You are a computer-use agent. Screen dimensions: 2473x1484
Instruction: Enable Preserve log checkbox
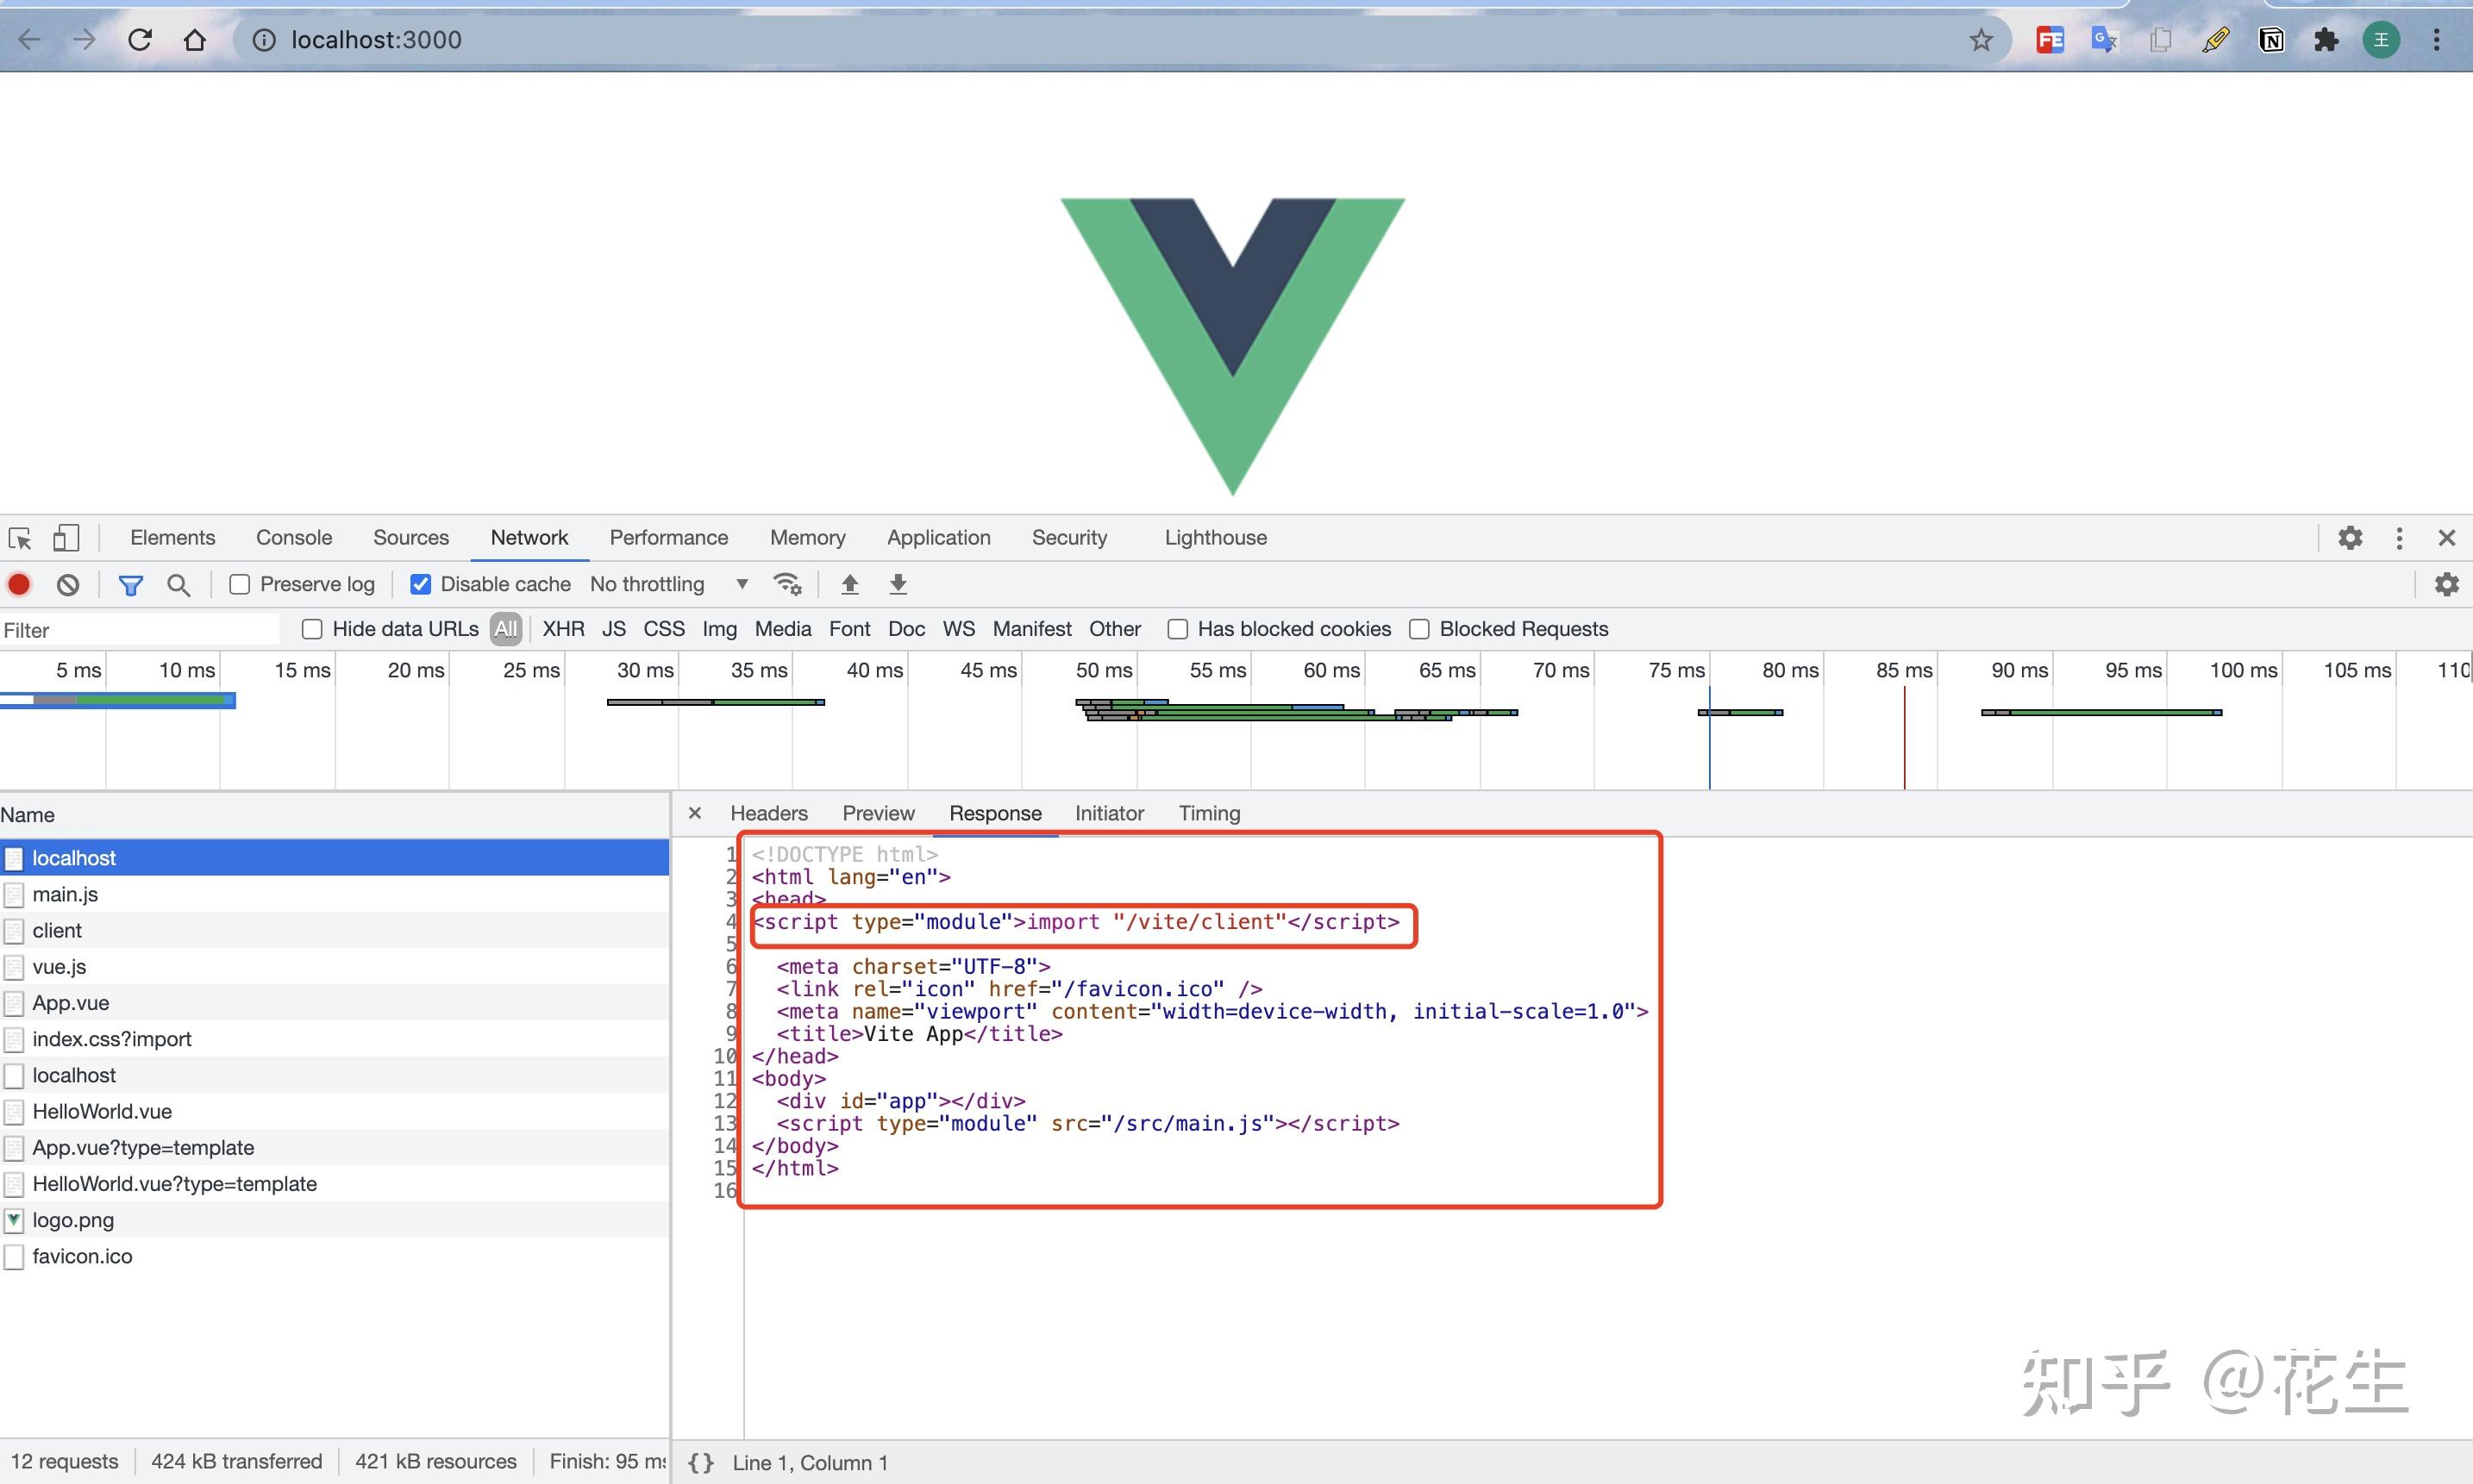click(x=239, y=584)
